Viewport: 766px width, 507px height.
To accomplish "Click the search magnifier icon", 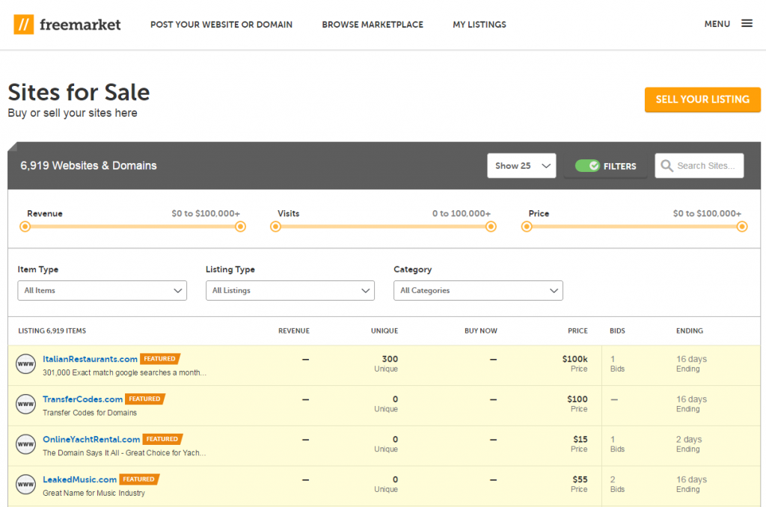I will coord(667,165).
